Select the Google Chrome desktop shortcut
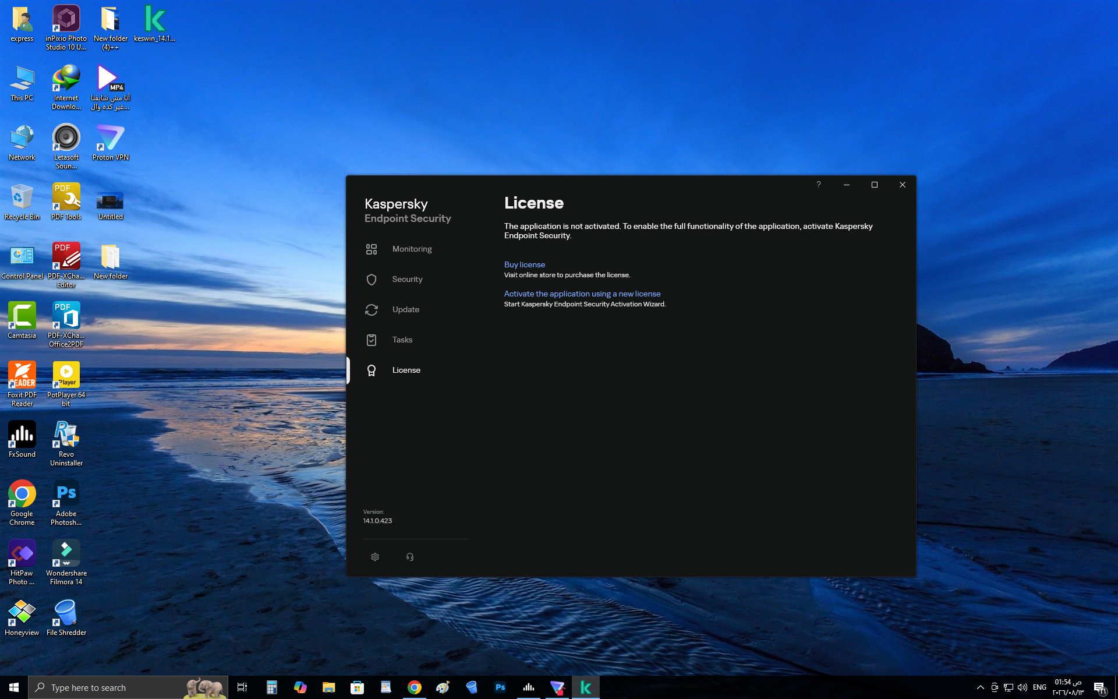 [22, 503]
